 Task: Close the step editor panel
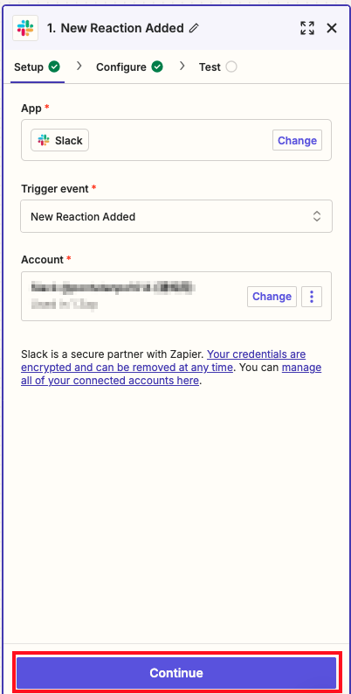tap(332, 28)
